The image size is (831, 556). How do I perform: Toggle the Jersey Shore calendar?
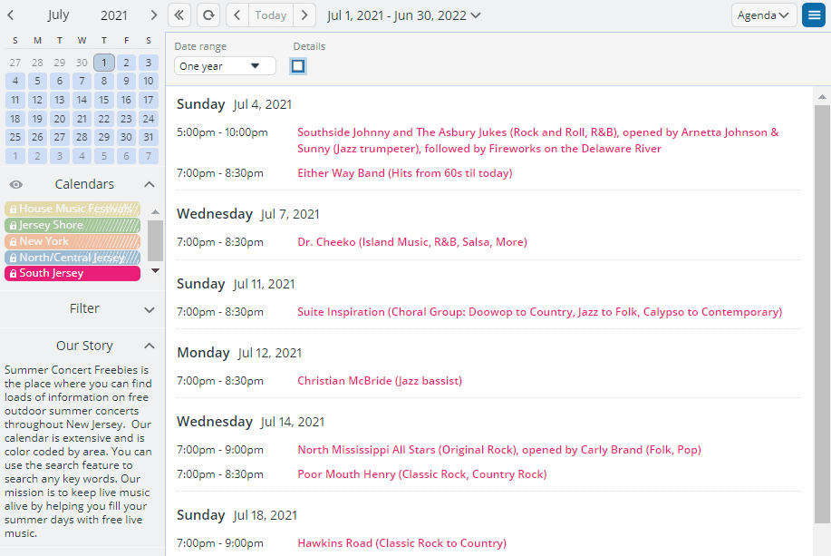72,225
